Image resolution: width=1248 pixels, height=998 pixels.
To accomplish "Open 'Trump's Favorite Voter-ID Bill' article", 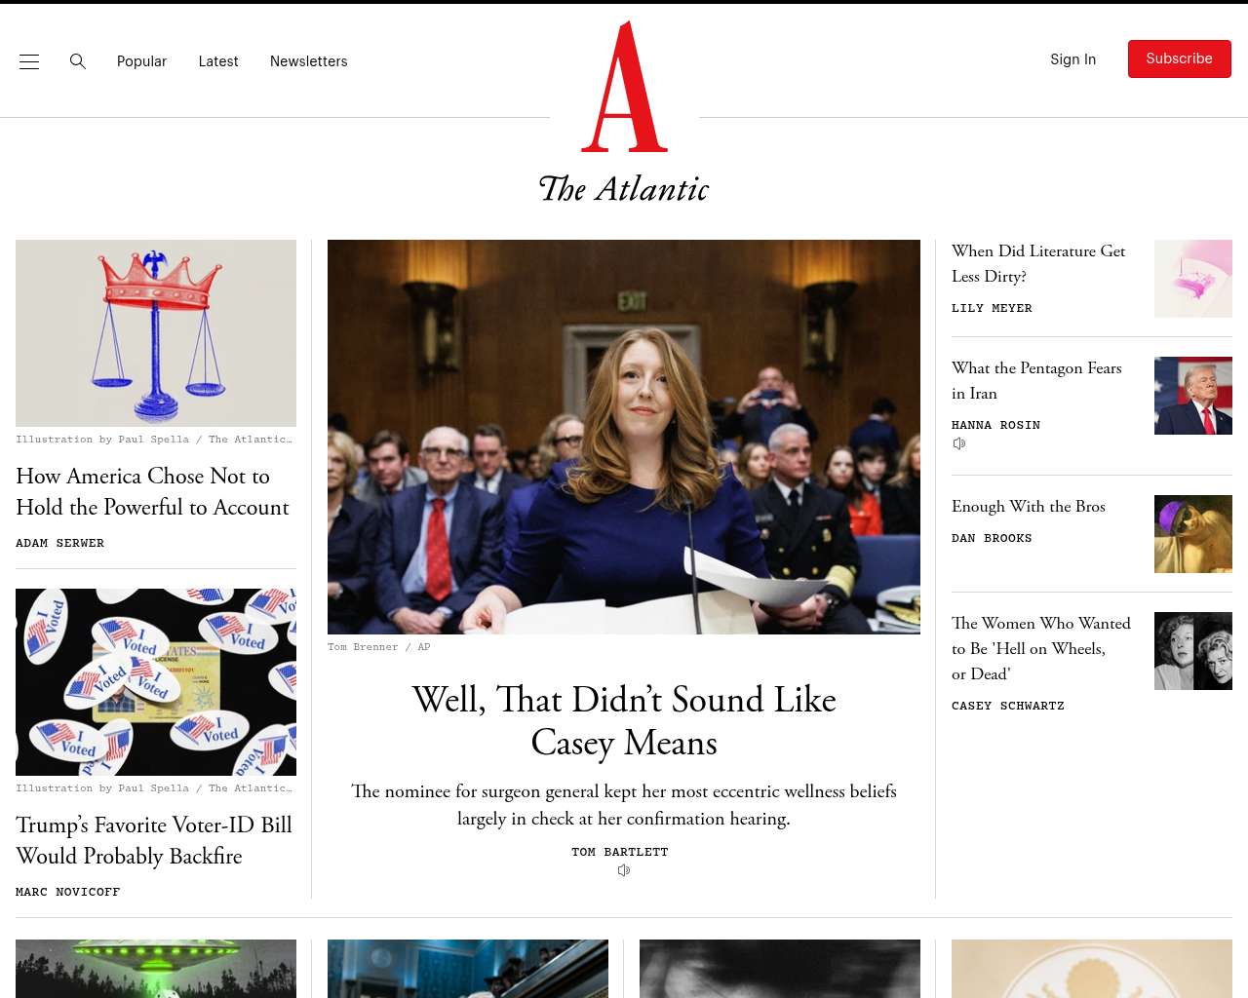I will [x=154, y=840].
